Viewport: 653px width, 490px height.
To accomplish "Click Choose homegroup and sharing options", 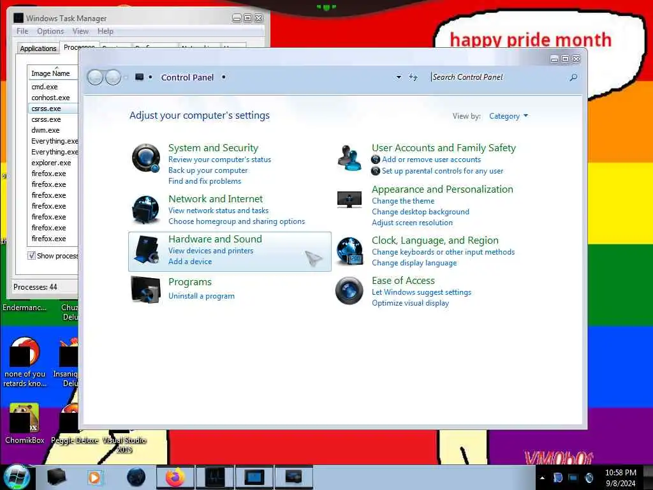I will 237,221.
